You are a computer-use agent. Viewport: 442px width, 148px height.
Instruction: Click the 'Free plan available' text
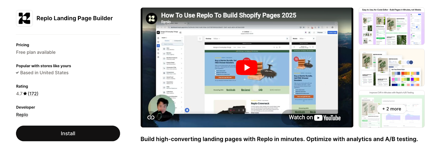point(36,52)
